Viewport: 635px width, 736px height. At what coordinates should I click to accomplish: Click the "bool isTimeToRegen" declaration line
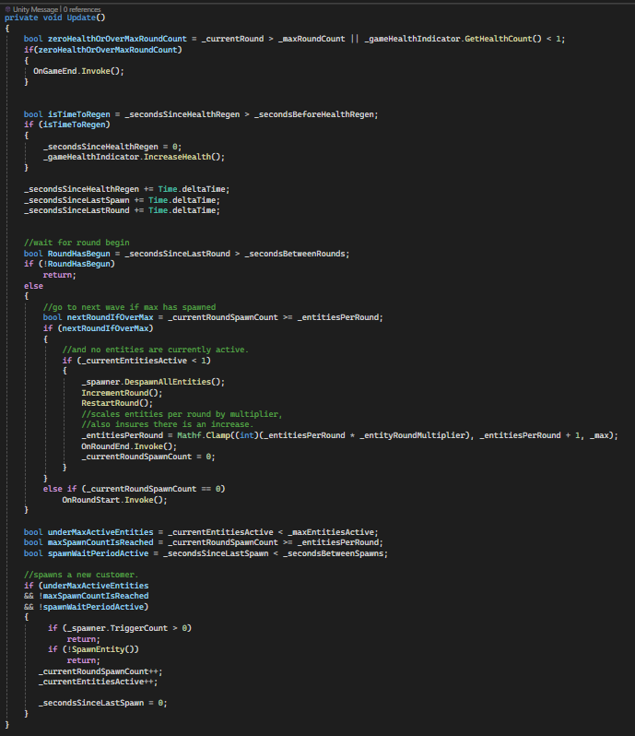pyautogui.click(x=201, y=114)
